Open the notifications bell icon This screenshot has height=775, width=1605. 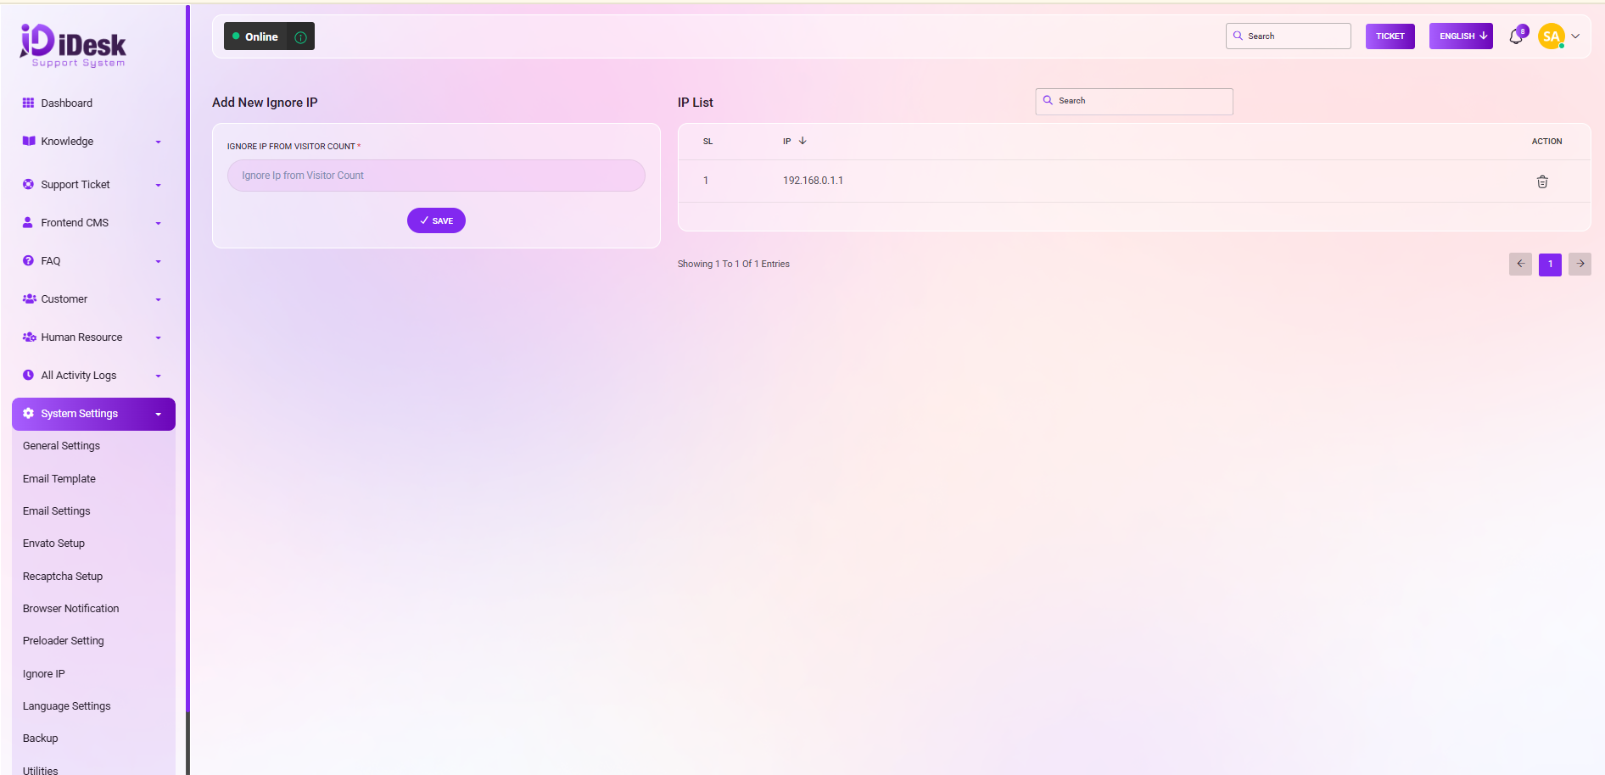pyautogui.click(x=1516, y=36)
